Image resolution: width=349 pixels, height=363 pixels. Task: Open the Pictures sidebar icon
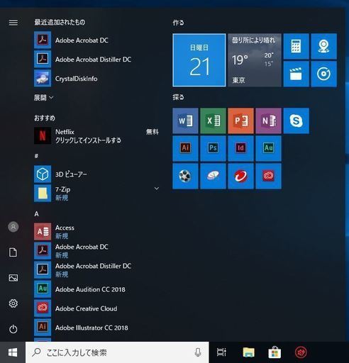(x=13, y=278)
